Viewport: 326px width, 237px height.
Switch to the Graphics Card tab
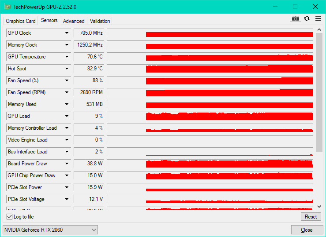click(x=21, y=21)
